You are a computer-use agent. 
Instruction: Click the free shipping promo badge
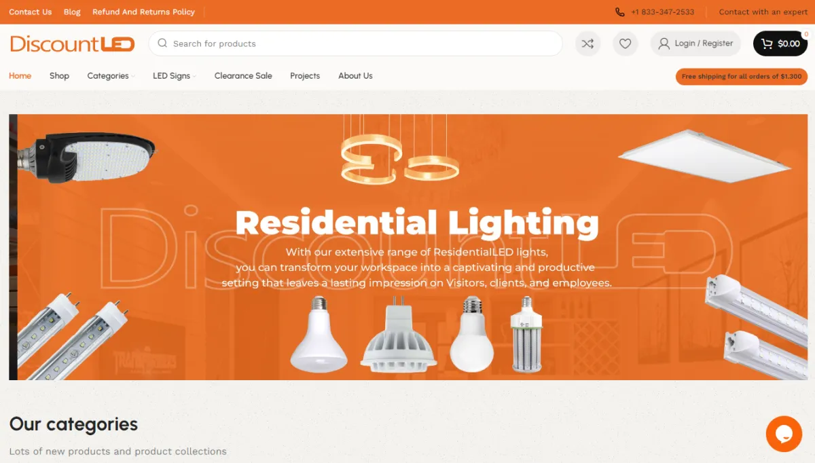click(x=742, y=77)
